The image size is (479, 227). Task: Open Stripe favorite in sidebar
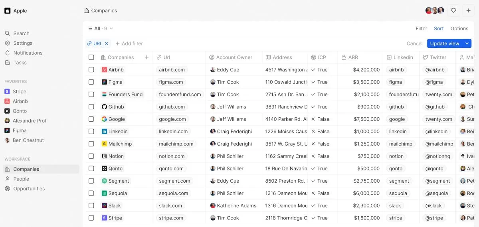click(19, 92)
